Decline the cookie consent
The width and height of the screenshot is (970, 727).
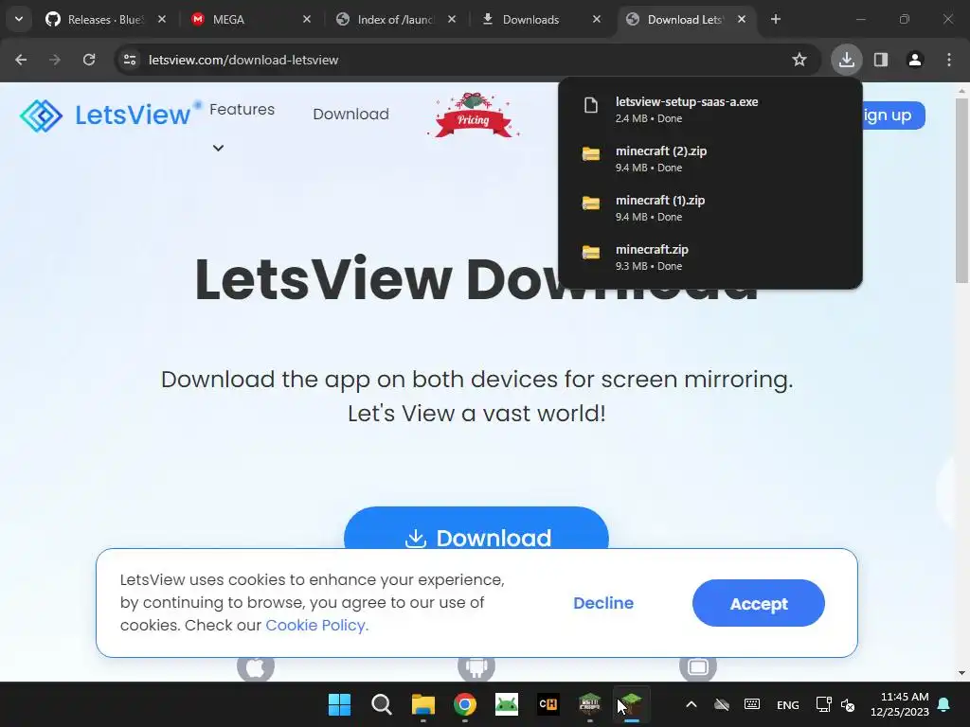click(x=603, y=603)
